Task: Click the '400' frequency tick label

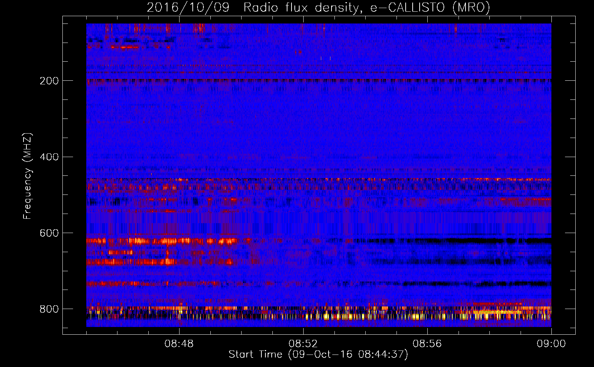Action: [49, 157]
